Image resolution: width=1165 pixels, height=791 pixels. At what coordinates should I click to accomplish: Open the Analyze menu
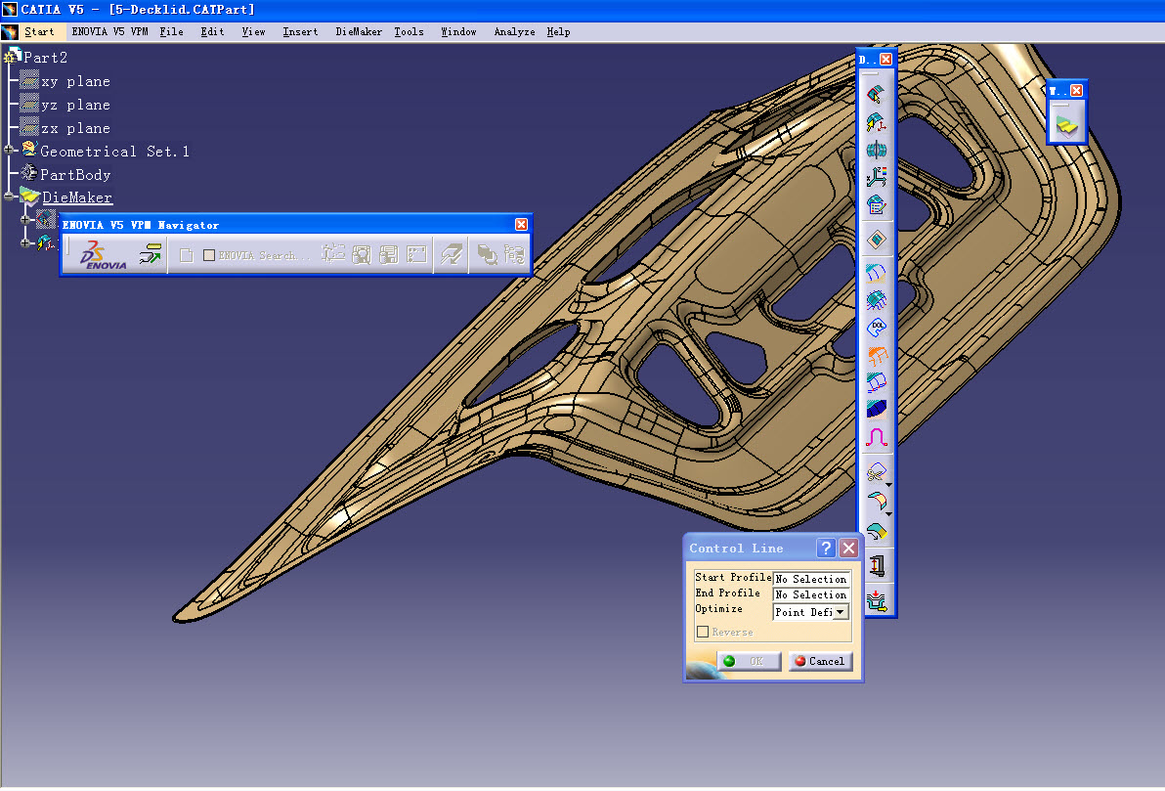point(514,32)
